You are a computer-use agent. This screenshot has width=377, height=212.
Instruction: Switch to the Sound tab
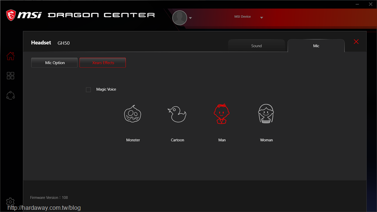click(256, 46)
